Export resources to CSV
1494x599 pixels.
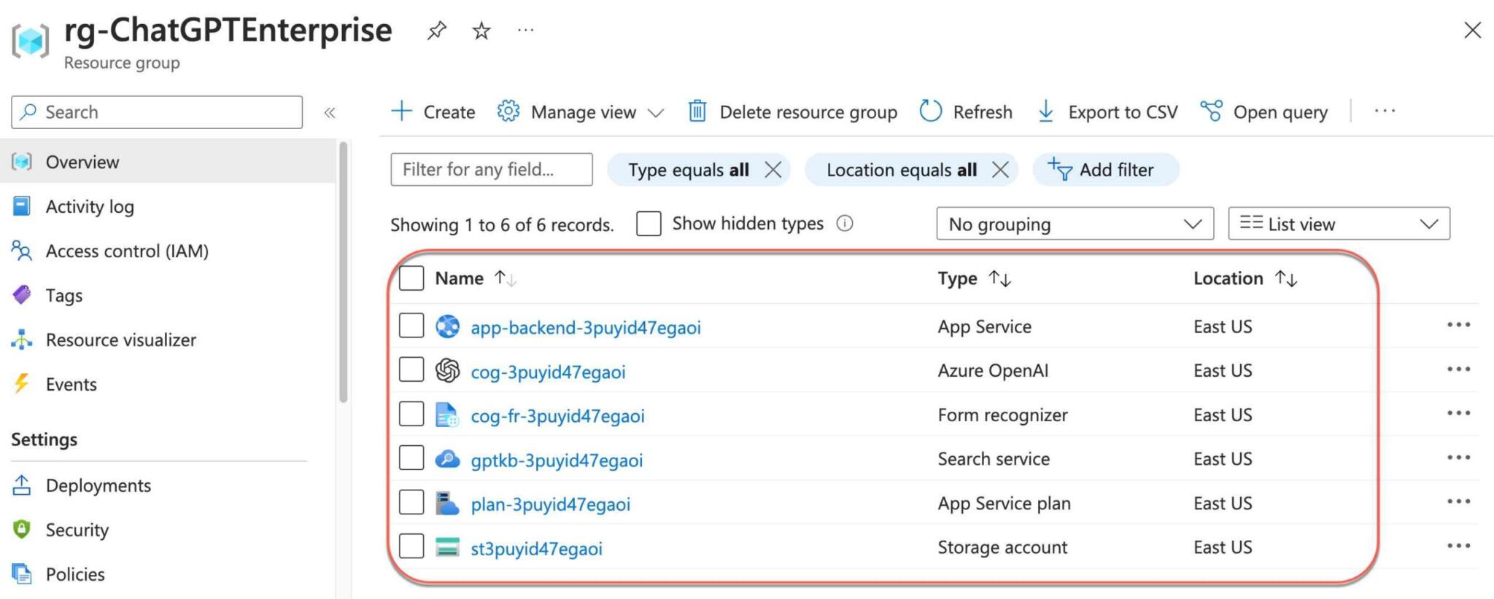(x=1107, y=112)
